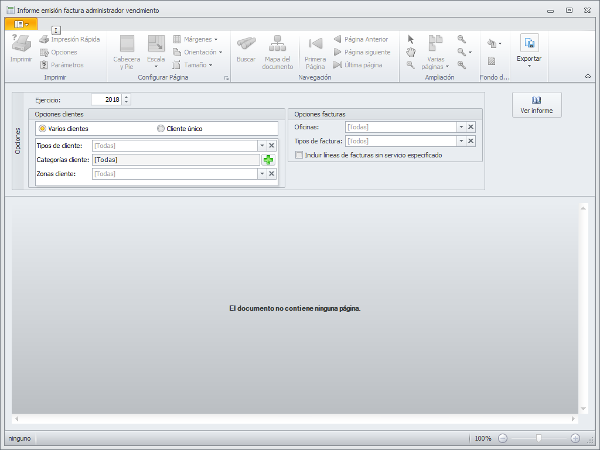Select the magnifier tool below the hand

411,65
